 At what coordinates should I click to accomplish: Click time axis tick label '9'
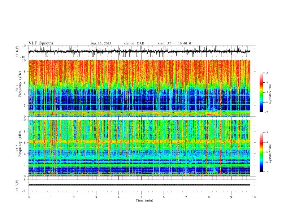click(231, 197)
